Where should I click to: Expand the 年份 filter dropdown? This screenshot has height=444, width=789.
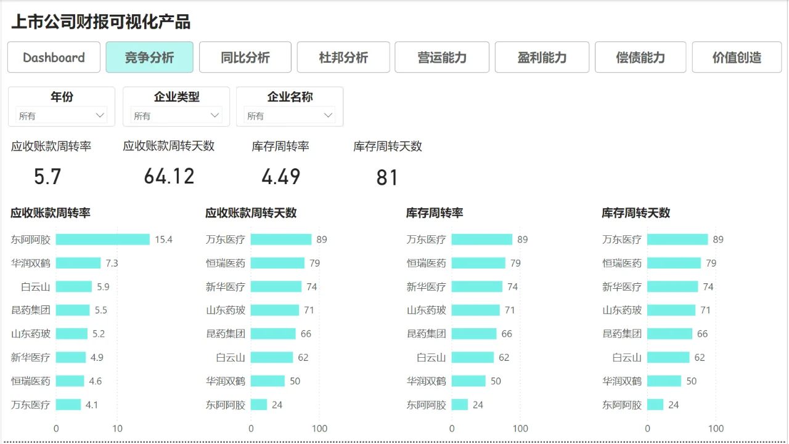[x=61, y=115]
